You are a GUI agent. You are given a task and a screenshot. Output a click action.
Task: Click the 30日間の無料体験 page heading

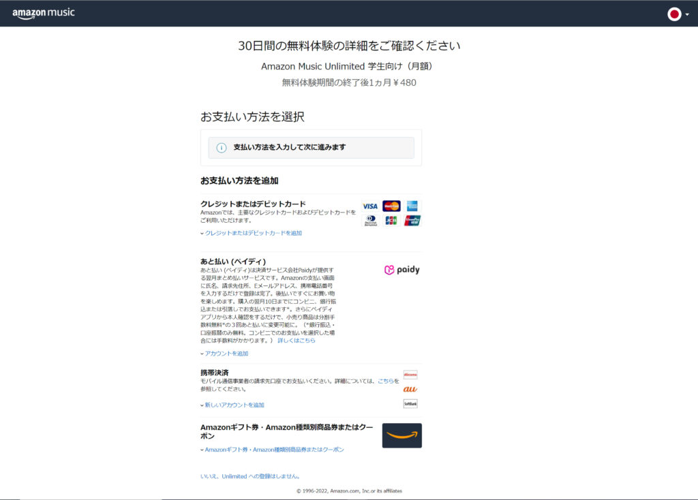349,46
